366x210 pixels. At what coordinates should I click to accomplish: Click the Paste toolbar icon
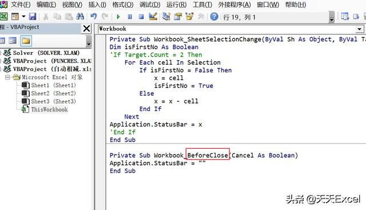pos(69,17)
